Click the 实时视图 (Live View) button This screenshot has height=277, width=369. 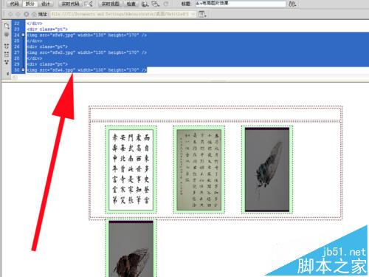(111, 4)
